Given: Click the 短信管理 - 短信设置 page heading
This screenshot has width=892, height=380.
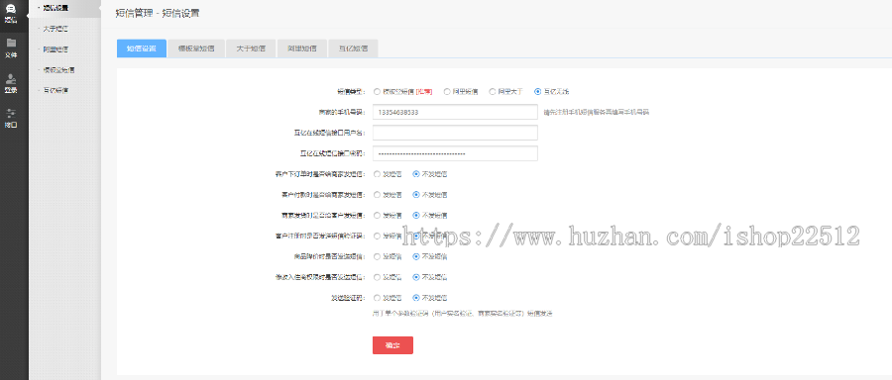Looking at the screenshot, I should pos(158,14).
